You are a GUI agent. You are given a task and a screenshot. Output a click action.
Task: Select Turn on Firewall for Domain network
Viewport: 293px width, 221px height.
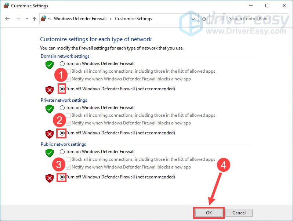click(x=62, y=64)
